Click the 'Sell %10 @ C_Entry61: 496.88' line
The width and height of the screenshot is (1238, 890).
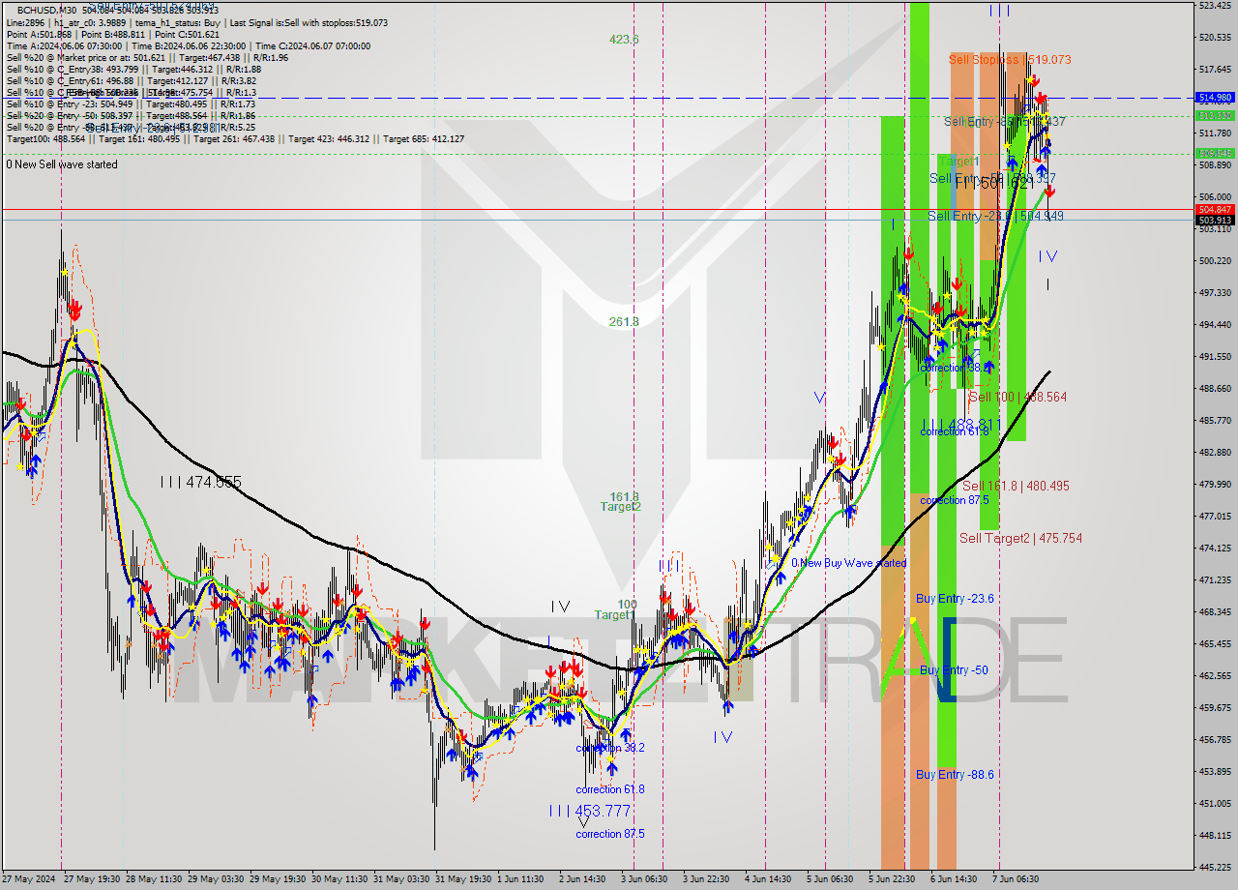tap(131, 80)
